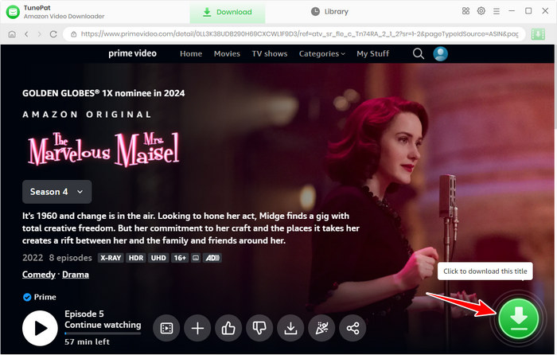Click the subtitles CC icon badge
This screenshot has height=355, width=557.
tap(196, 258)
